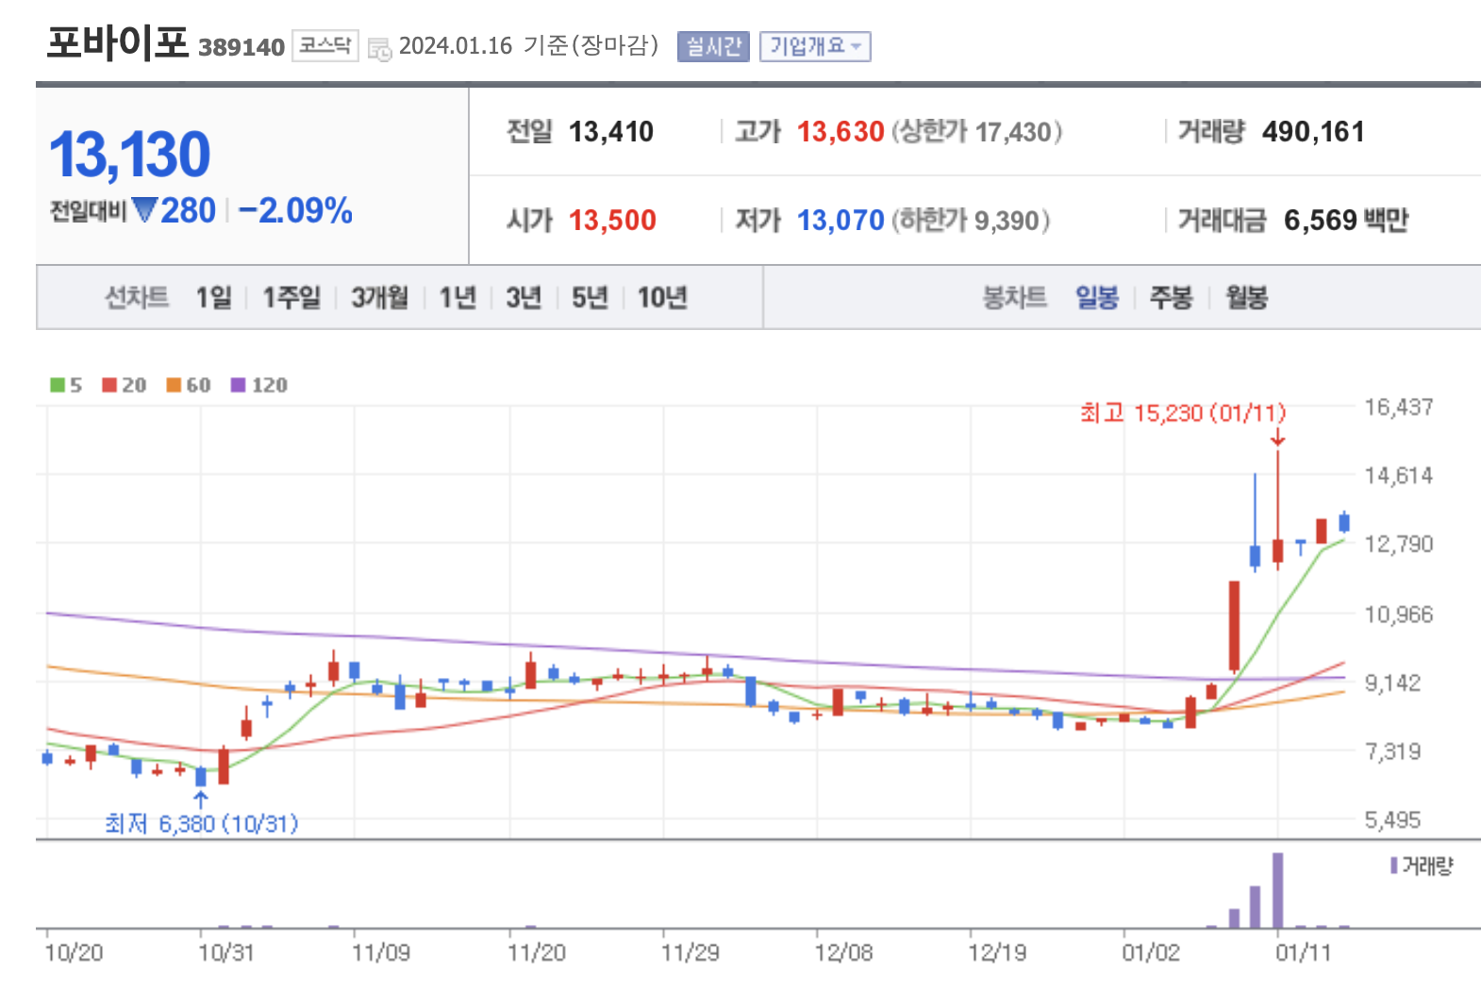Click the orange 60-day moving average swatch

point(174,385)
